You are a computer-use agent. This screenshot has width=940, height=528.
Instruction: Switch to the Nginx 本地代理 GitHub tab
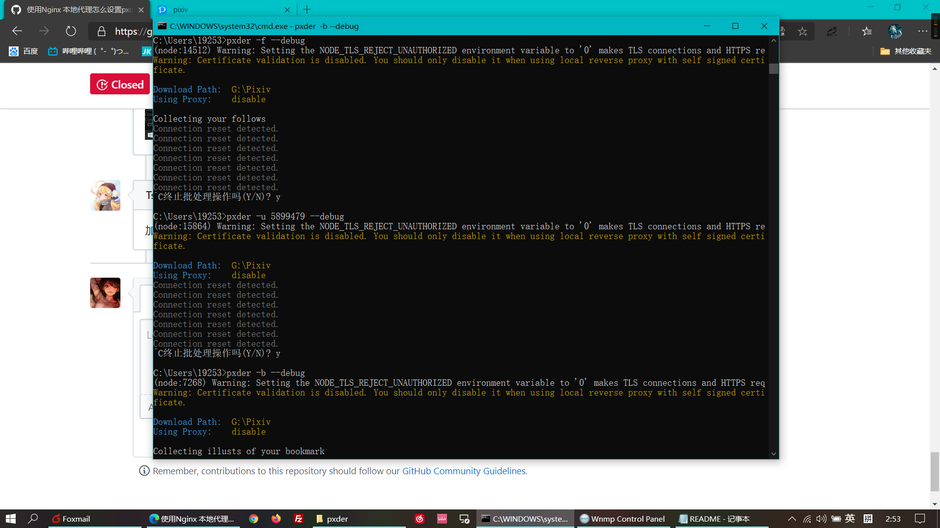pos(73,9)
